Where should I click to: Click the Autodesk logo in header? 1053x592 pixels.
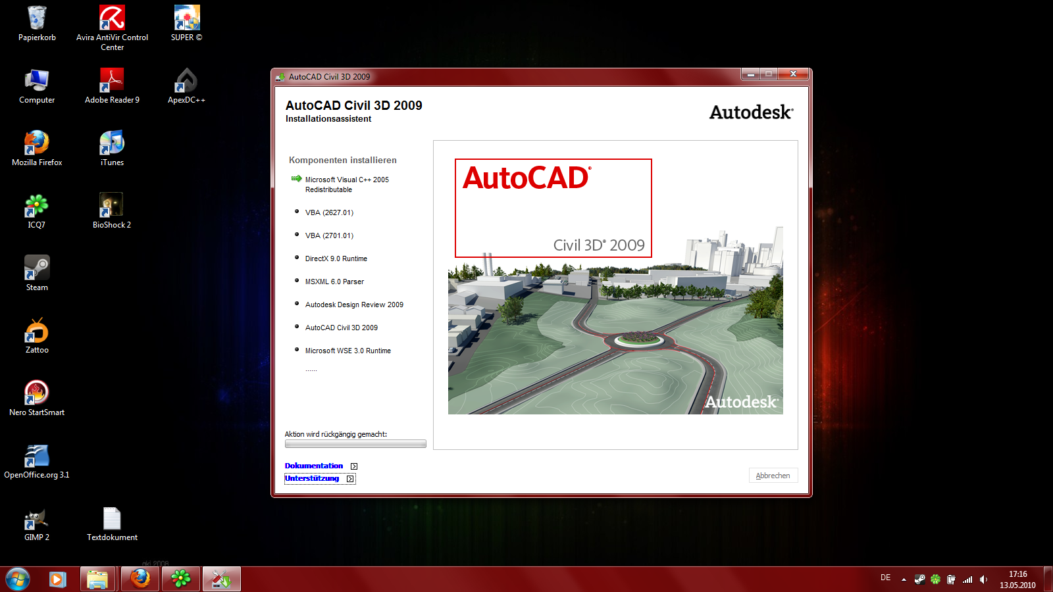point(752,112)
